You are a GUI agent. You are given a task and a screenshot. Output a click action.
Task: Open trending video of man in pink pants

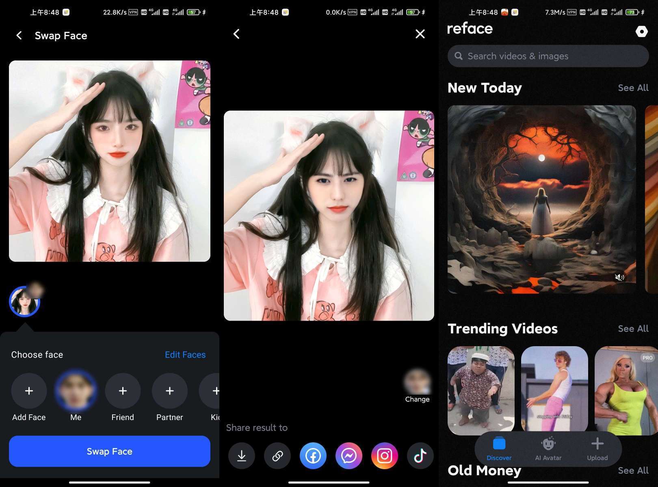(x=554, y=389)
